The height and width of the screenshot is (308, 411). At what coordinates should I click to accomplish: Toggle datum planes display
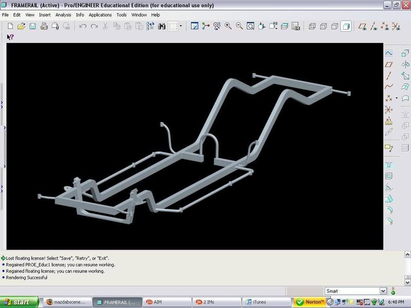363,26
